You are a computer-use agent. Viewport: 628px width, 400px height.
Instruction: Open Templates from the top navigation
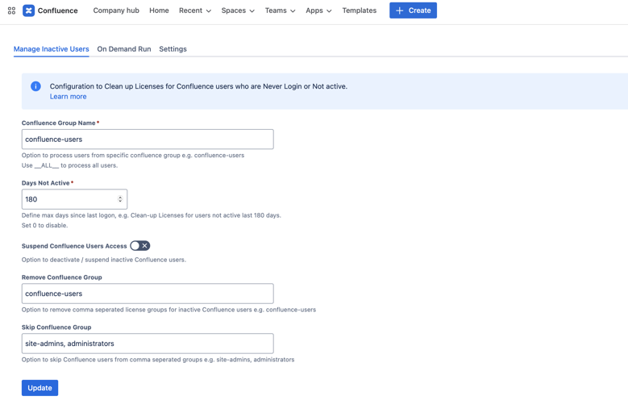click(x=359, y=10)
